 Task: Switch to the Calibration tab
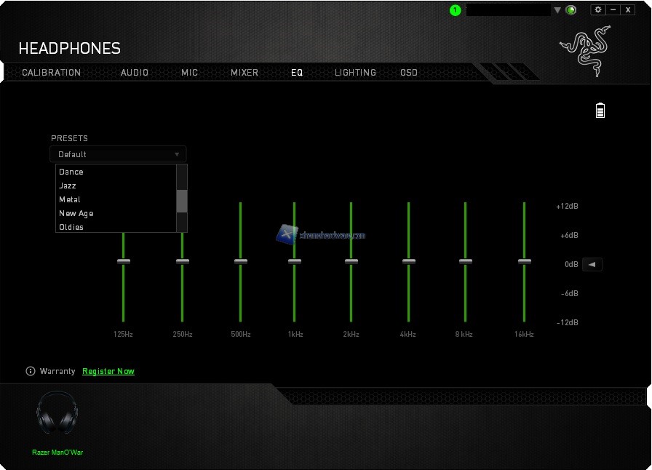pyautogui.click(x=52, y=73)
